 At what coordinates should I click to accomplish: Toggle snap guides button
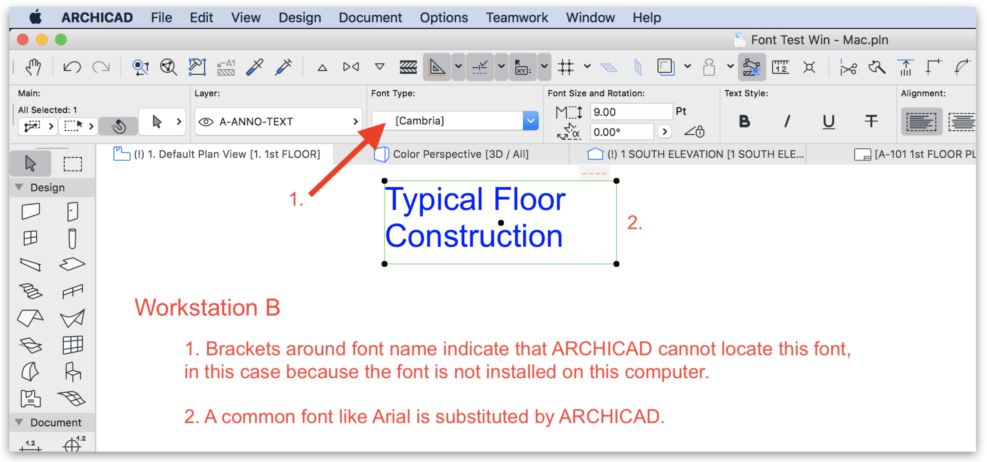coord(480,67)
